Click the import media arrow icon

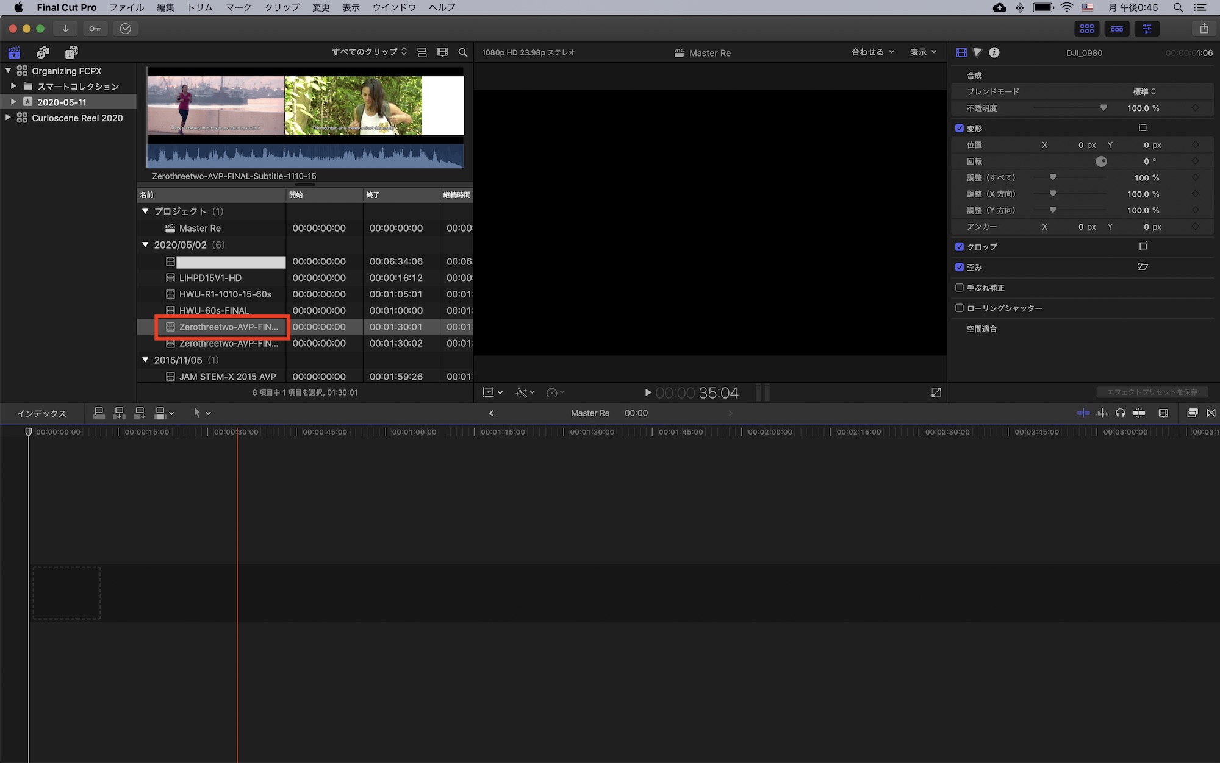coord(65,29)
